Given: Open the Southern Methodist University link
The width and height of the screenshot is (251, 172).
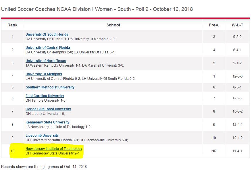Looking at the screenshot, I should coord(50,87).
